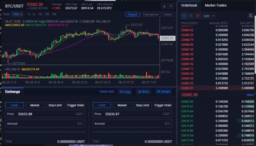Click bid price 32679.67 in orderbook
256x146 pixels.
click(x=187, y=106)
